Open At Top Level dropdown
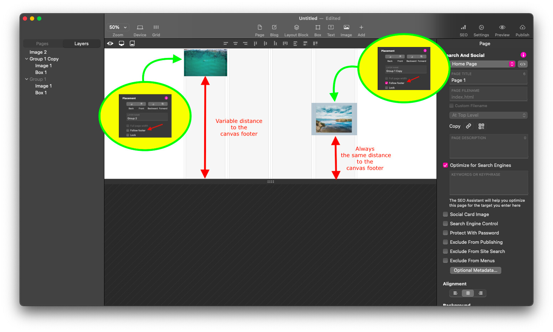Screen dimensions: 553x332 point(488,115)
